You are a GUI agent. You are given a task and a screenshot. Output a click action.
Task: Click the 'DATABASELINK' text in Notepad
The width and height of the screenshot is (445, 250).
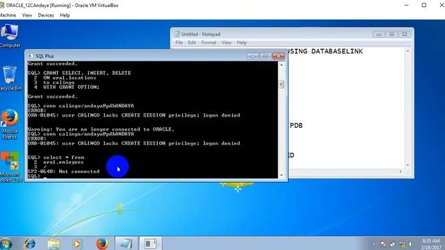point(337,51)
